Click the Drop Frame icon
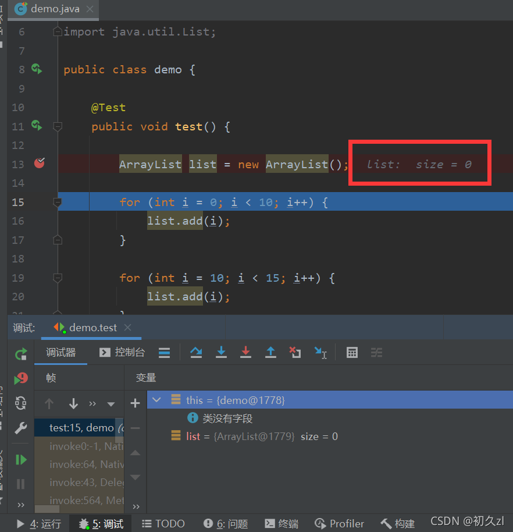 pos(295,353)
